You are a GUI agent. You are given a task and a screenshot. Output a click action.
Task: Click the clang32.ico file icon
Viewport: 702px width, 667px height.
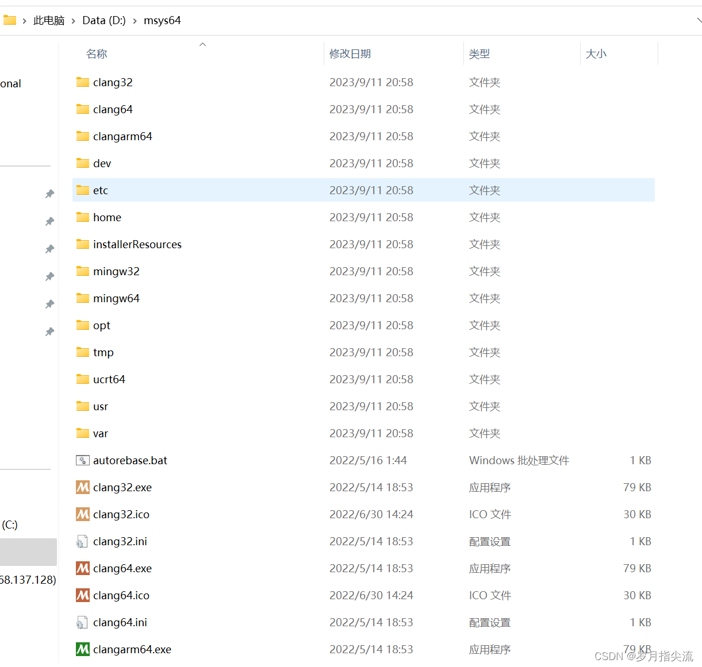(82, 514)
